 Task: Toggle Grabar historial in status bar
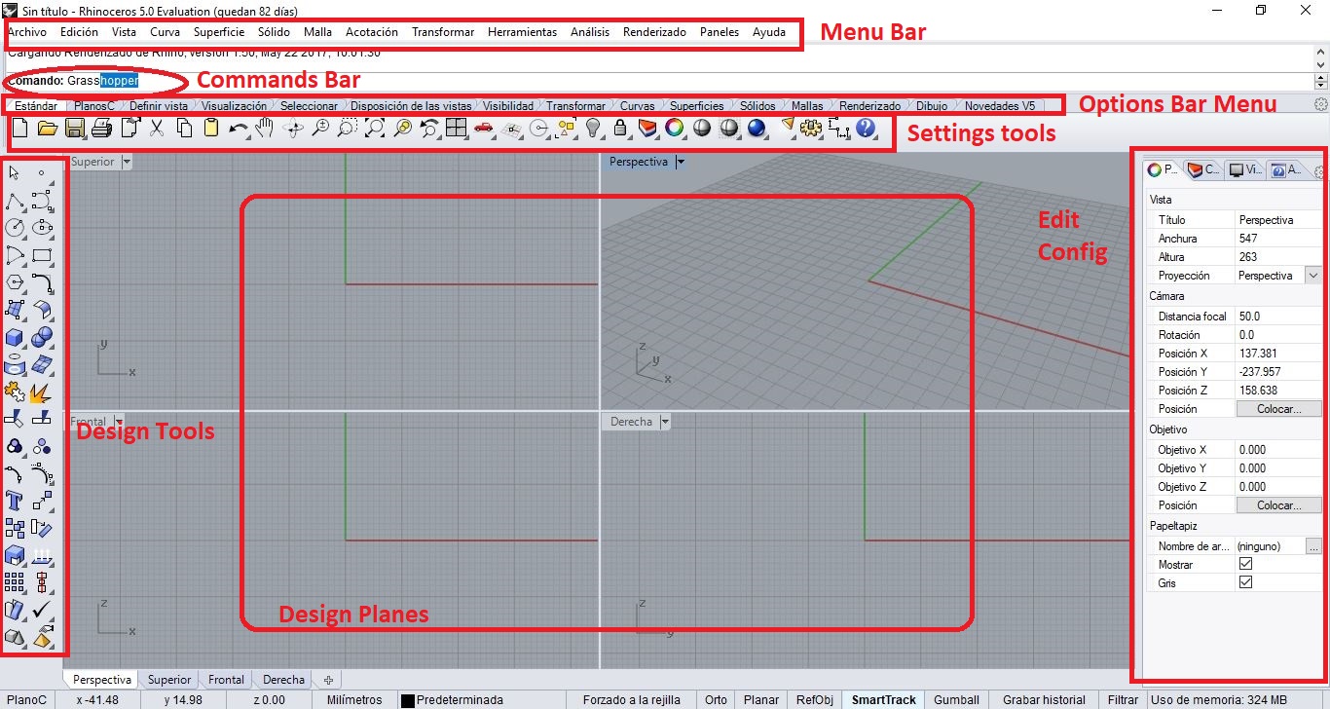(1044, 699)
